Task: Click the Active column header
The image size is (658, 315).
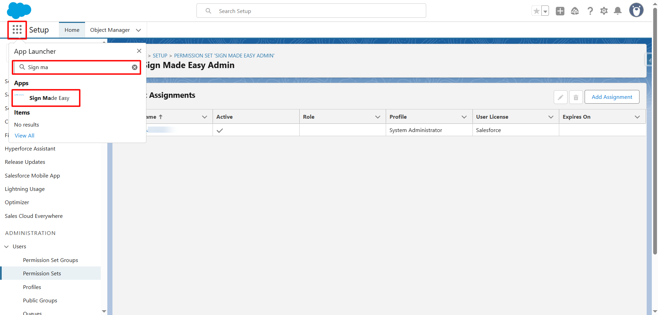Action: pos(256,117)
